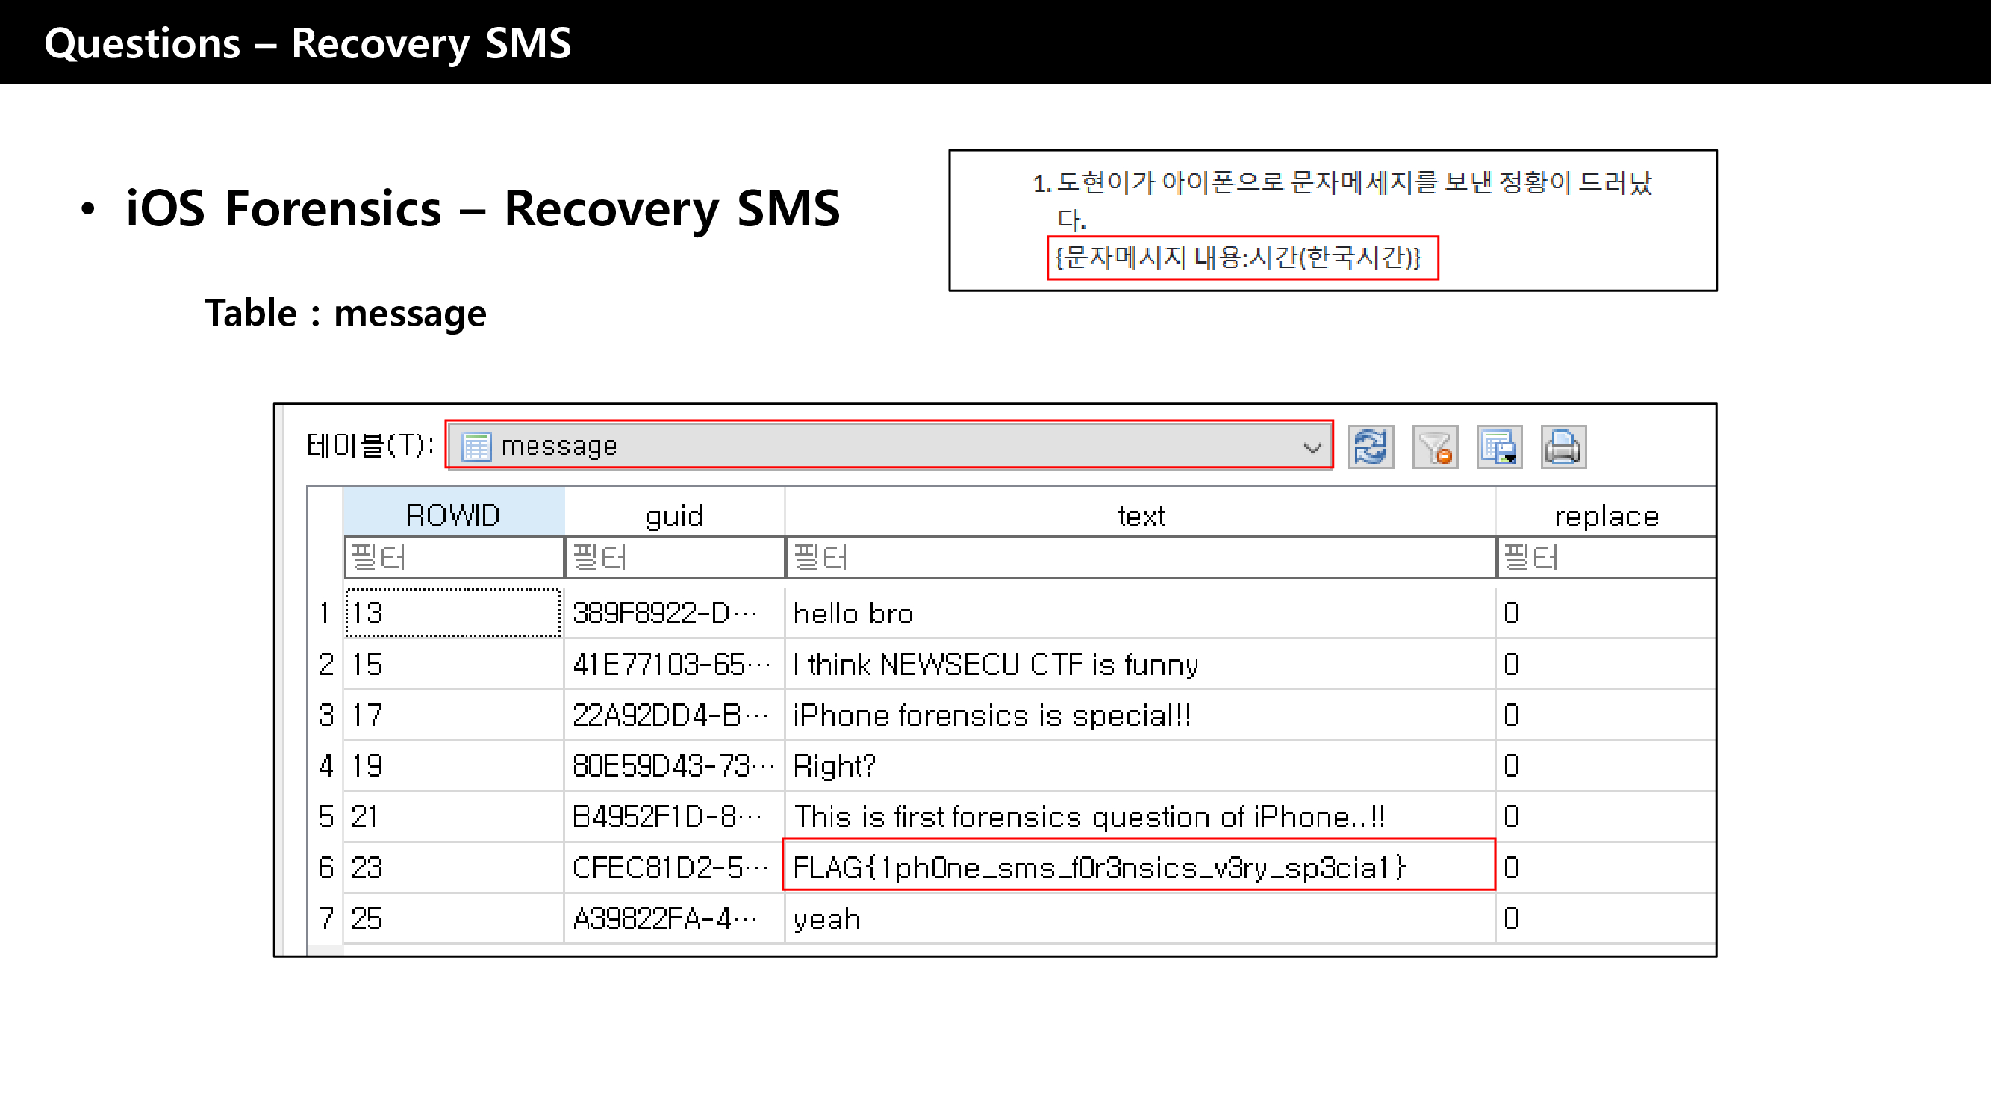
Task: Select row number 7 header
Action: point(325,918)
